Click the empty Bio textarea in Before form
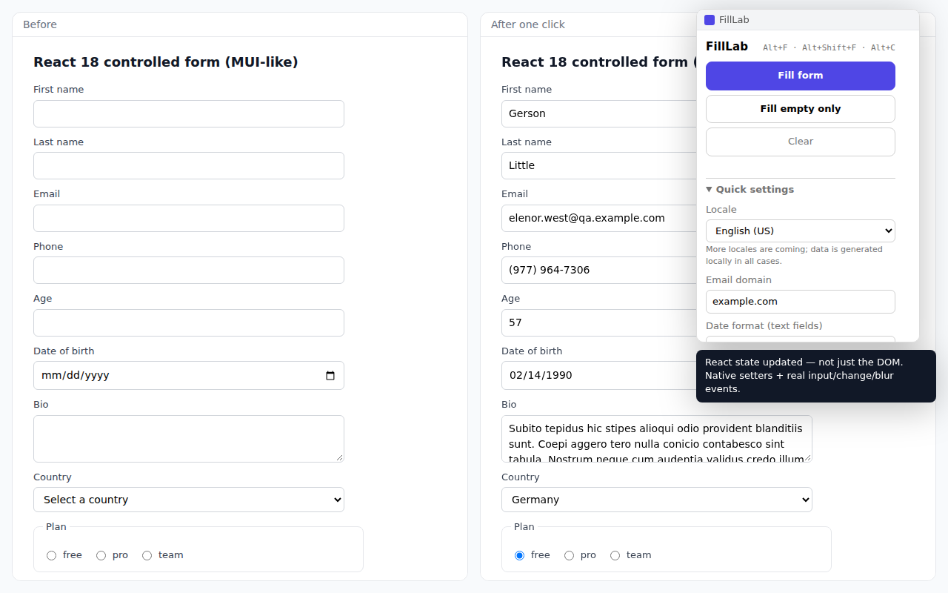The width and height of the screenshot is (948, 593). [189, 439]
